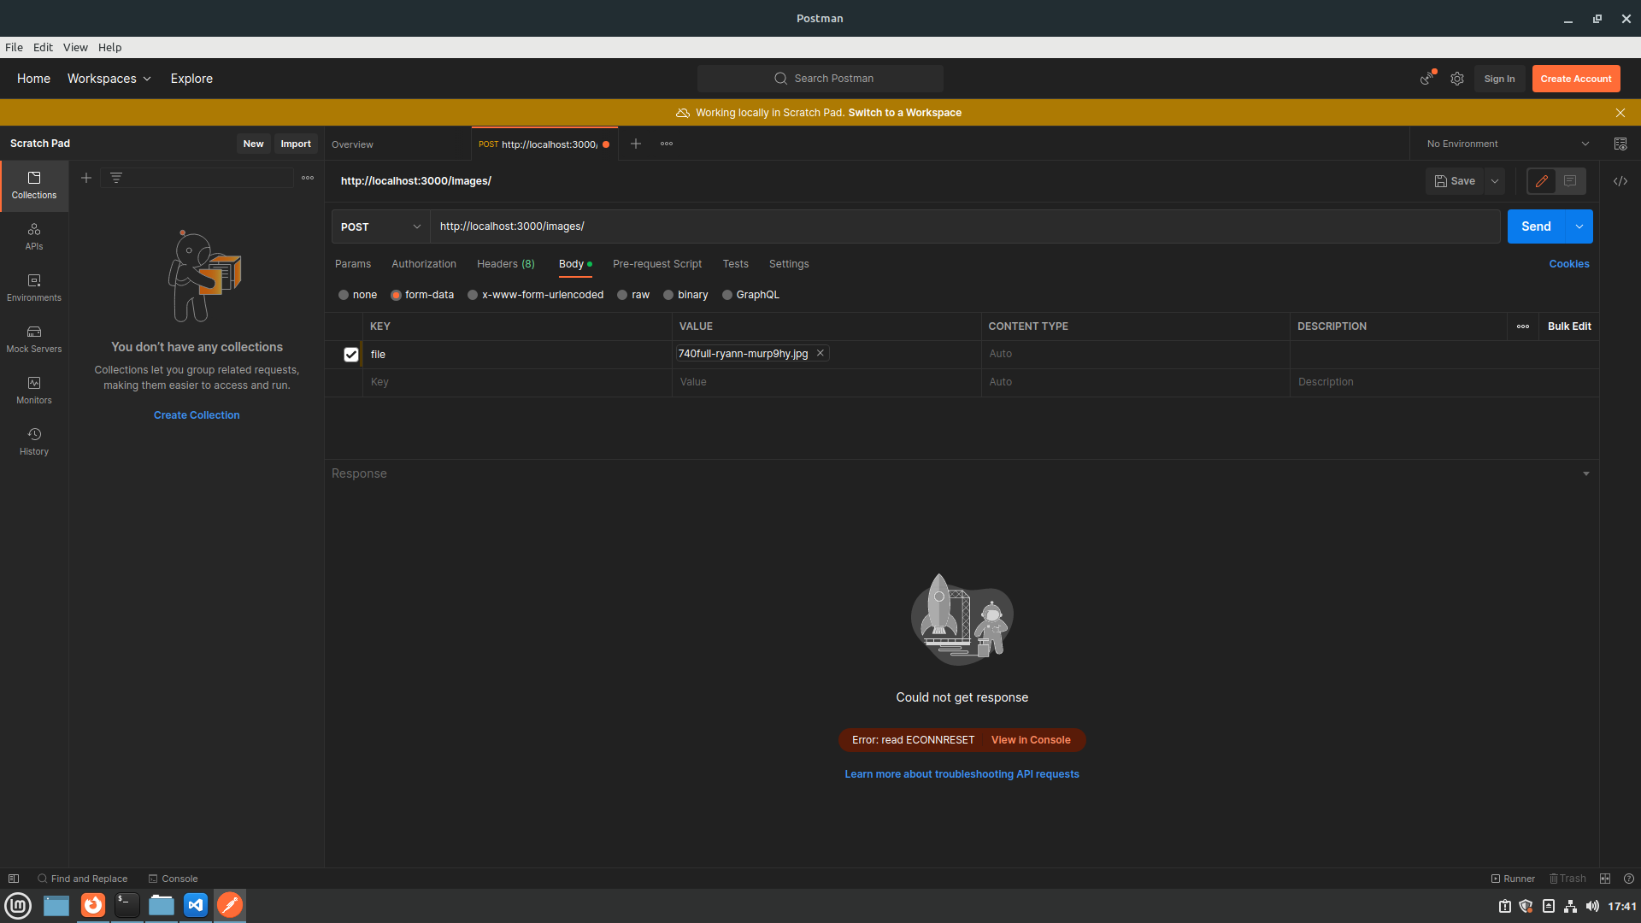Open the APIs sidebar section
Viewport: 1641px width, 923px height.
click(34, 236)
